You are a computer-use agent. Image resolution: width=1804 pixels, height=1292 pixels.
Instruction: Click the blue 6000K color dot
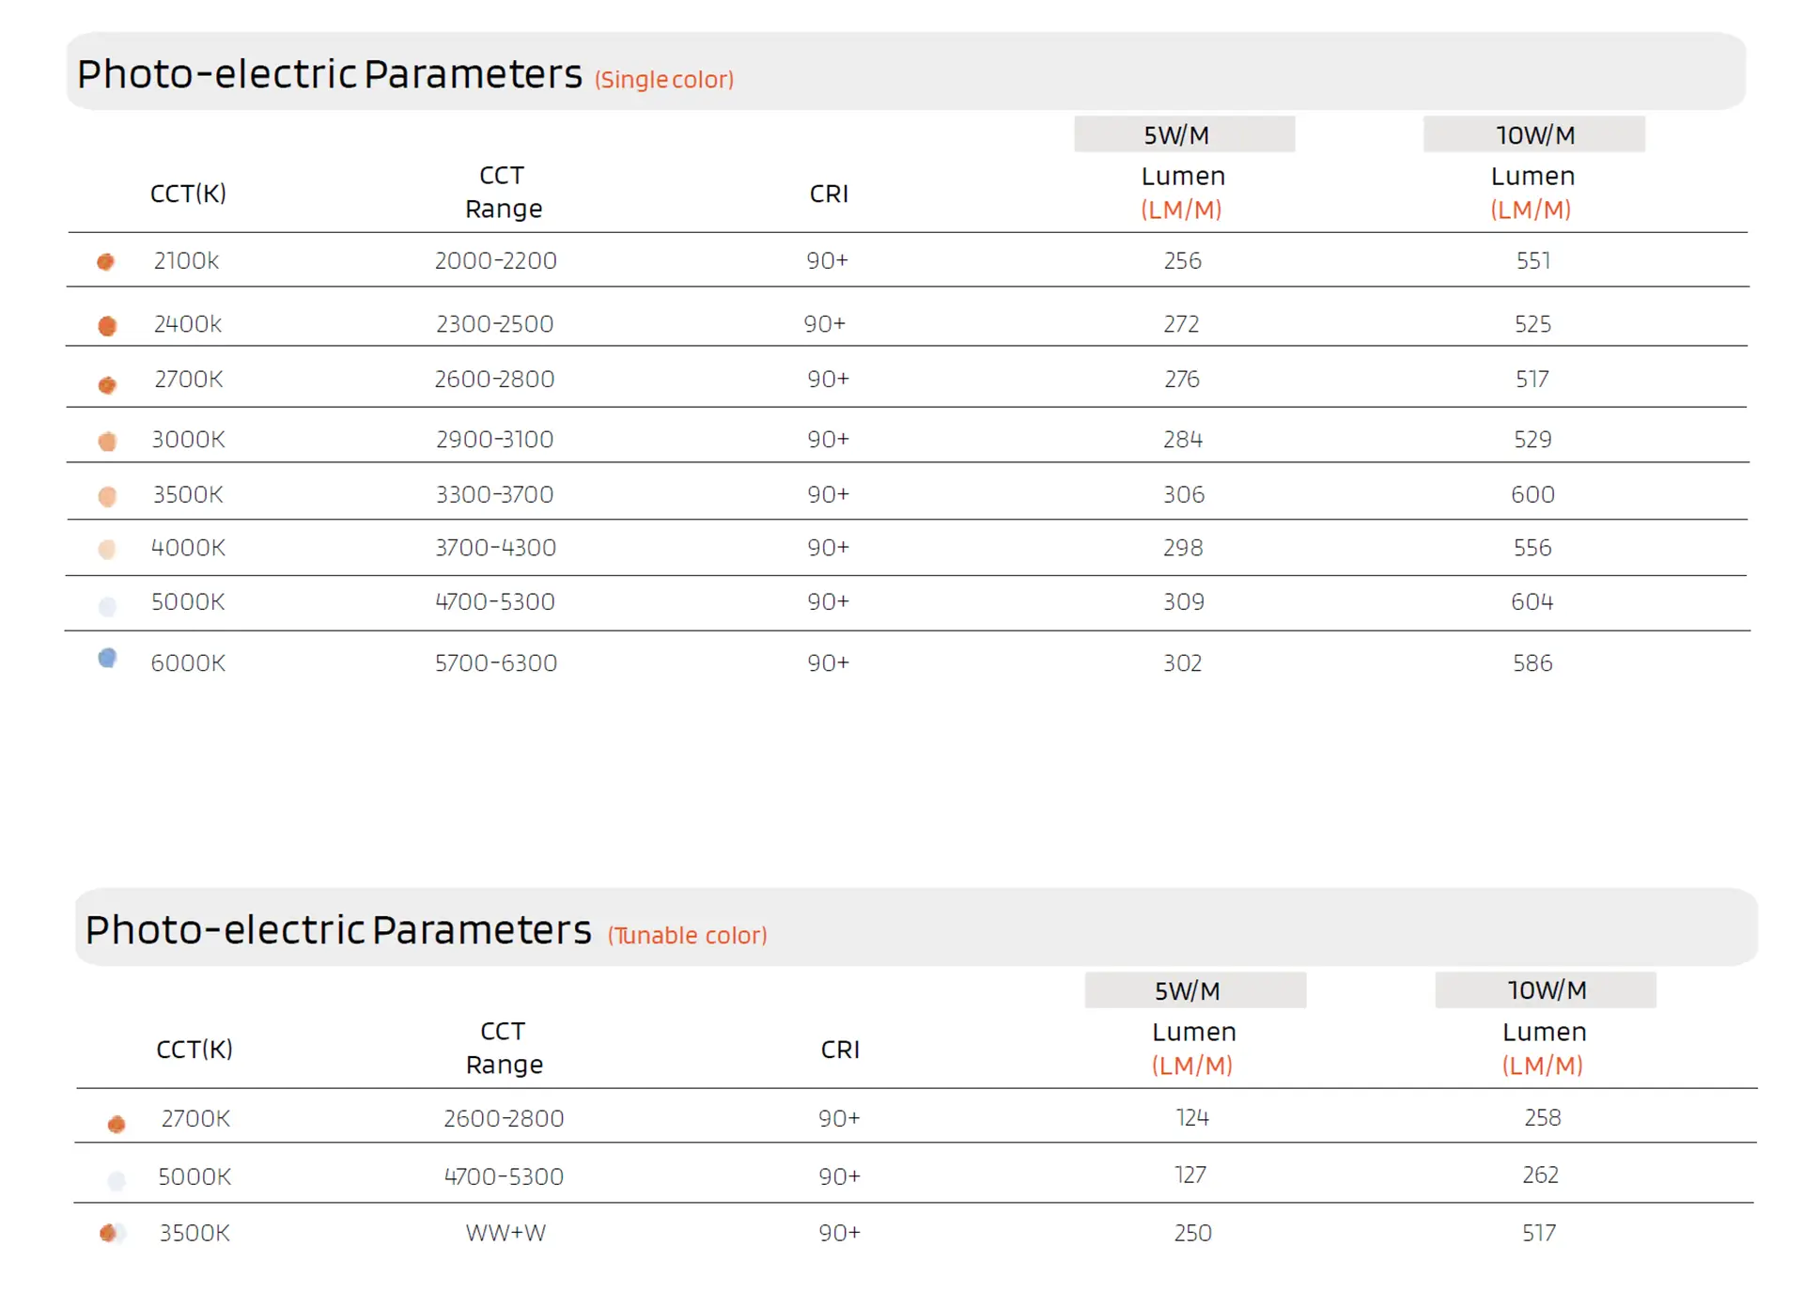tap(107, 659)
